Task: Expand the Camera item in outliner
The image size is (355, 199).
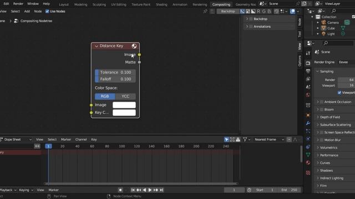Action: click(x=318, y=23)
